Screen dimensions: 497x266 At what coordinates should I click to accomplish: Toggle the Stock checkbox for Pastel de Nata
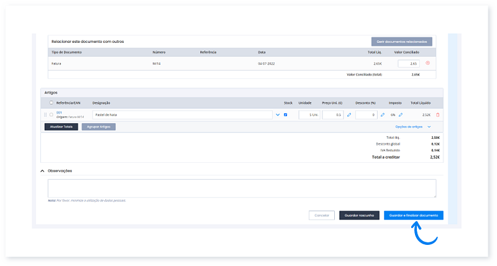286,115
